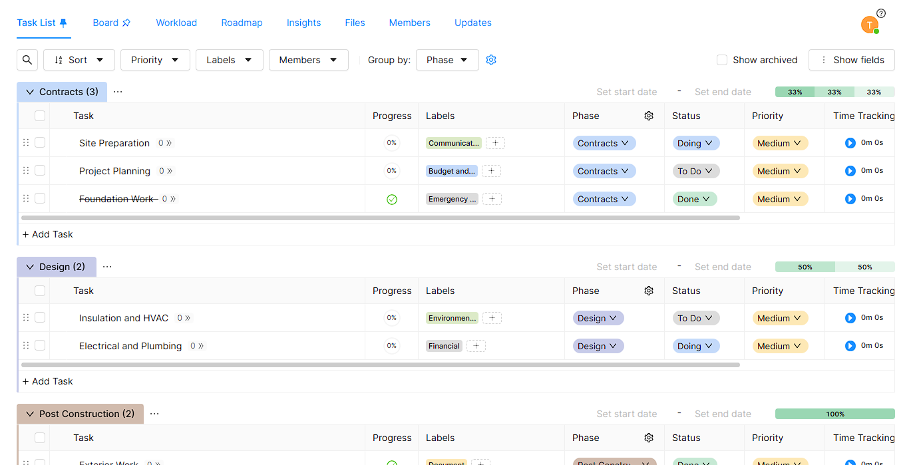This screenshot has width=923, height=465.
Task: Open the Group by Phase dropdown
Action: [x=447, y=60]
